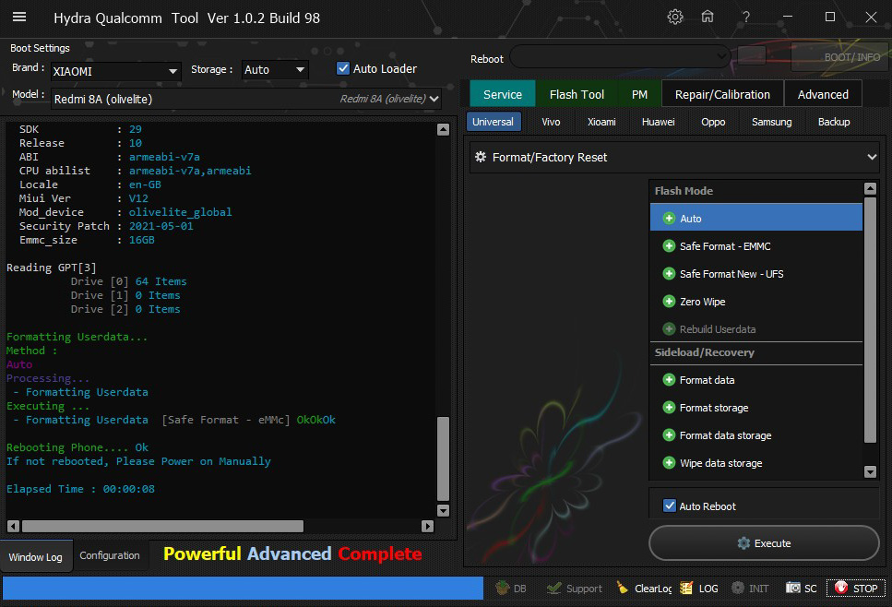Screen dimensions: 892x607
Task: Select the Xioami sub-tab
Action: click(601, 122)
